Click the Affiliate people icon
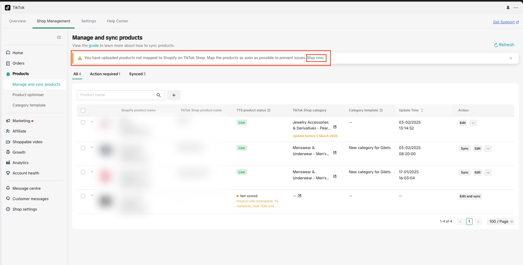This screenshot has height=265, width=523. pyautogui.click(x=8, y=131)
